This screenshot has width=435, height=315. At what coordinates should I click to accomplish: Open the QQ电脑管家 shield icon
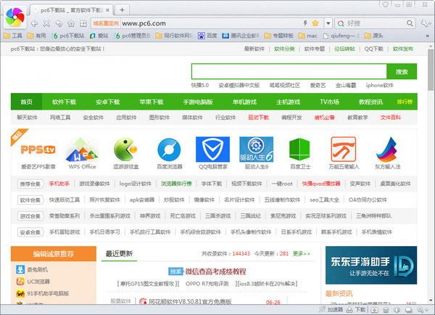[x=212, y=150]
